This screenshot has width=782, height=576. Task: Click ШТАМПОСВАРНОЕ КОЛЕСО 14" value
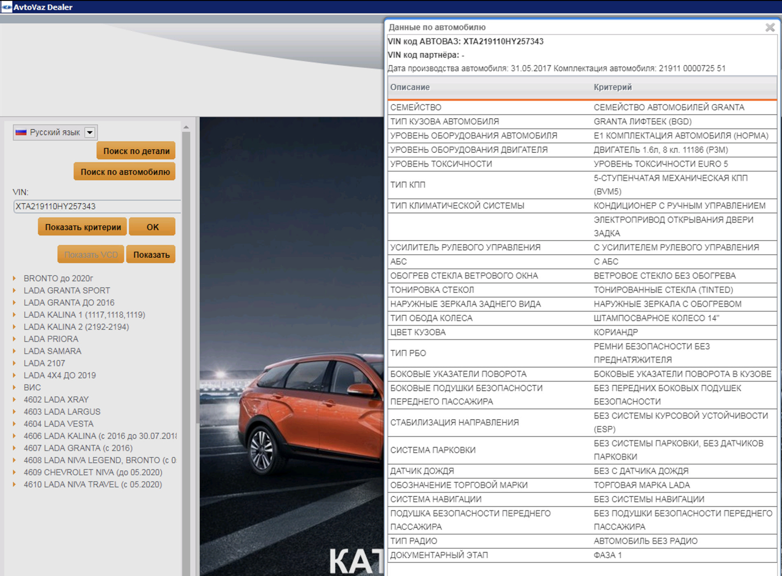coord(656,318)
